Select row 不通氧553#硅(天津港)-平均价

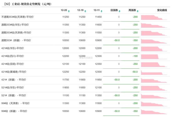[18, 17]
